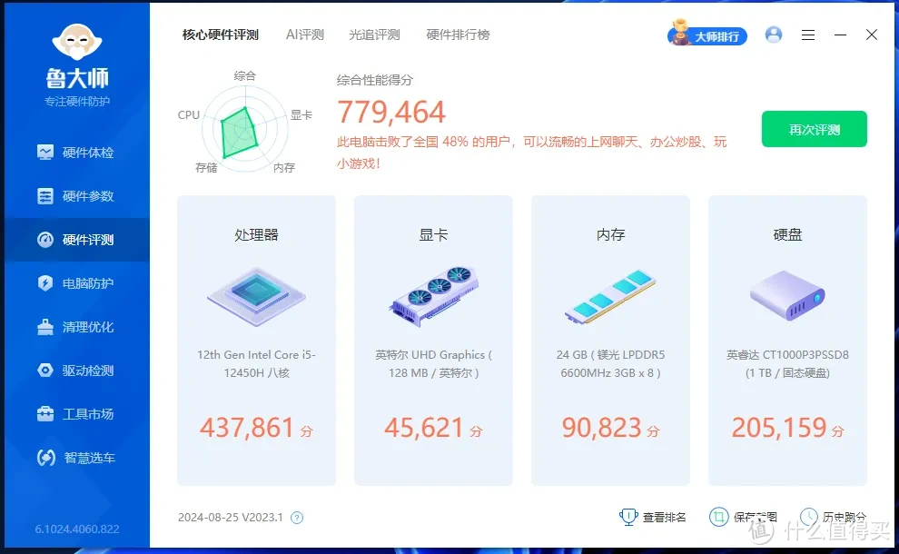The height and width of the screenshot is (554, 899).
Task: Open 智慧选车 in the sidebar
Action: (77, 458)
